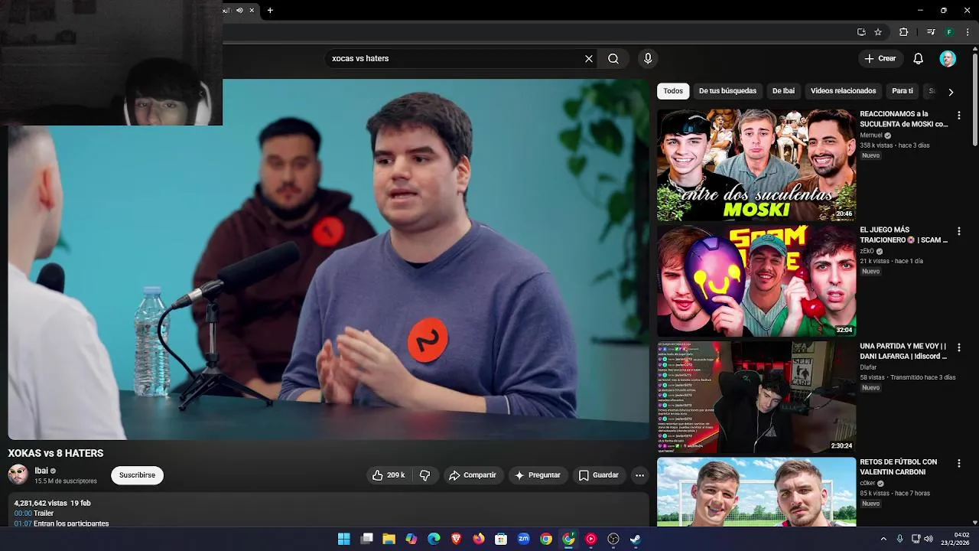Viewport: 979px width, 551px height.
Task: Open File Explorer from taskbar
Action: tap(389, 539)
